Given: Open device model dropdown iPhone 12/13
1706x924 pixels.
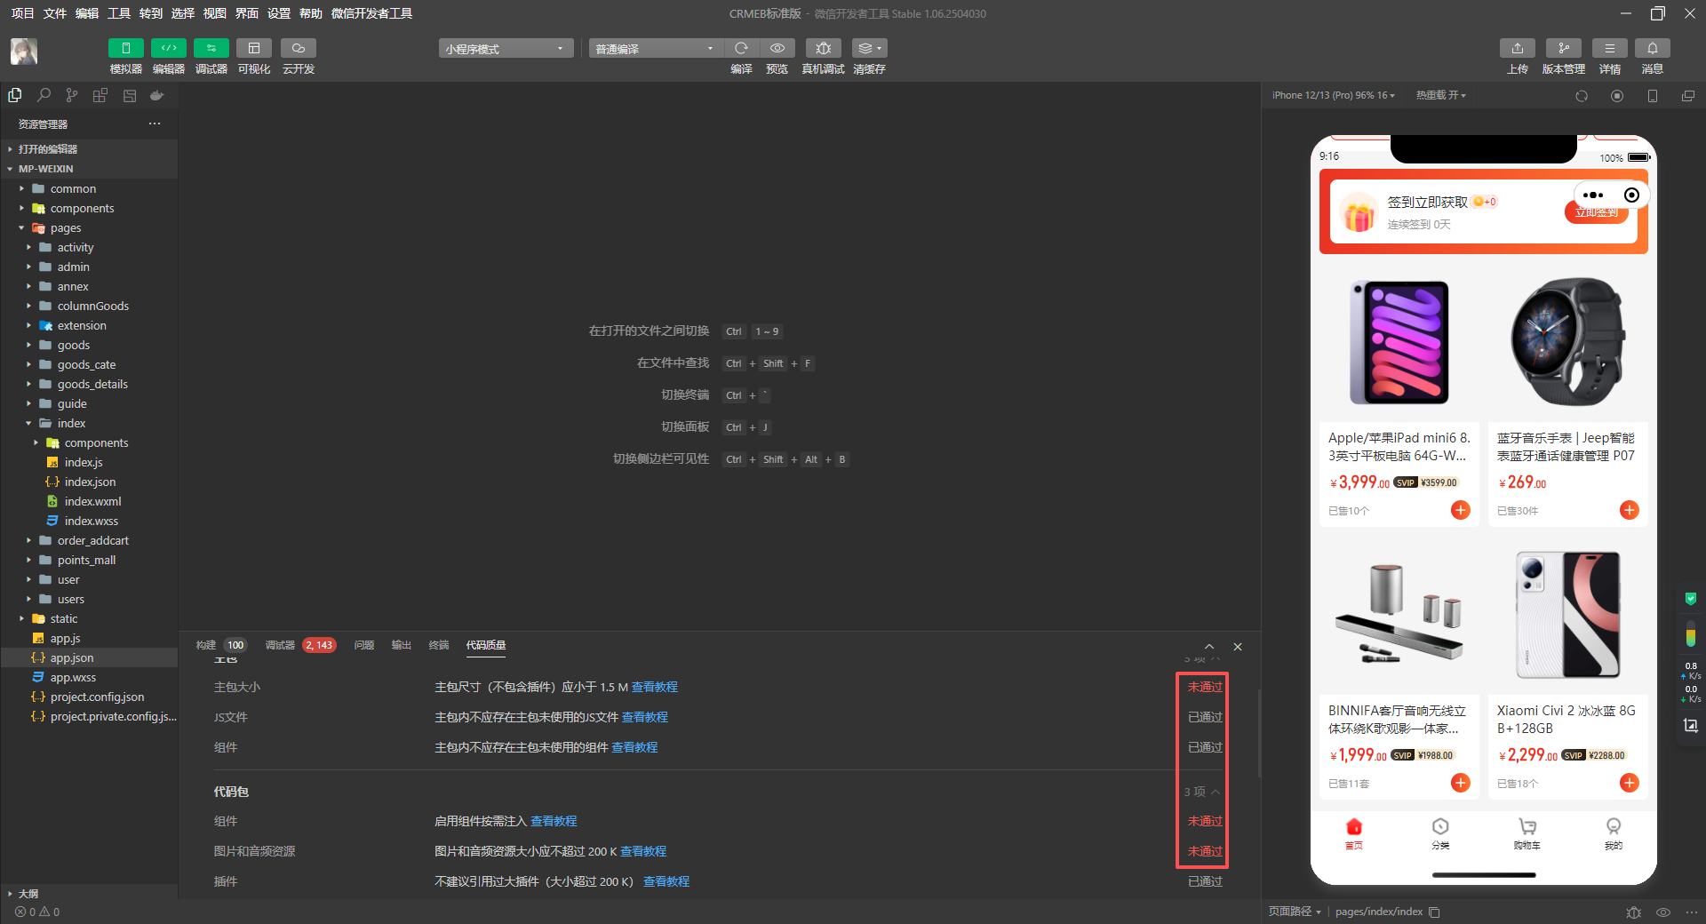Looking at the screenshot, I should 1333,95.
